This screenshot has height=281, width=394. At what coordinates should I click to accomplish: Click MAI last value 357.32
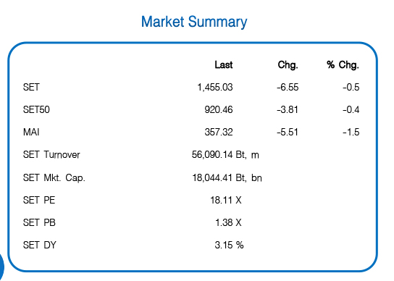[x=219, y=132]
